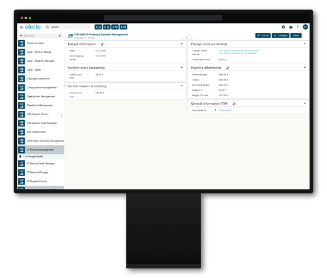Image resolution: width=327 pixels, height=278 pixels.
Task: Collapse the Change costs accounting section
Action: (x=305, y=44)
